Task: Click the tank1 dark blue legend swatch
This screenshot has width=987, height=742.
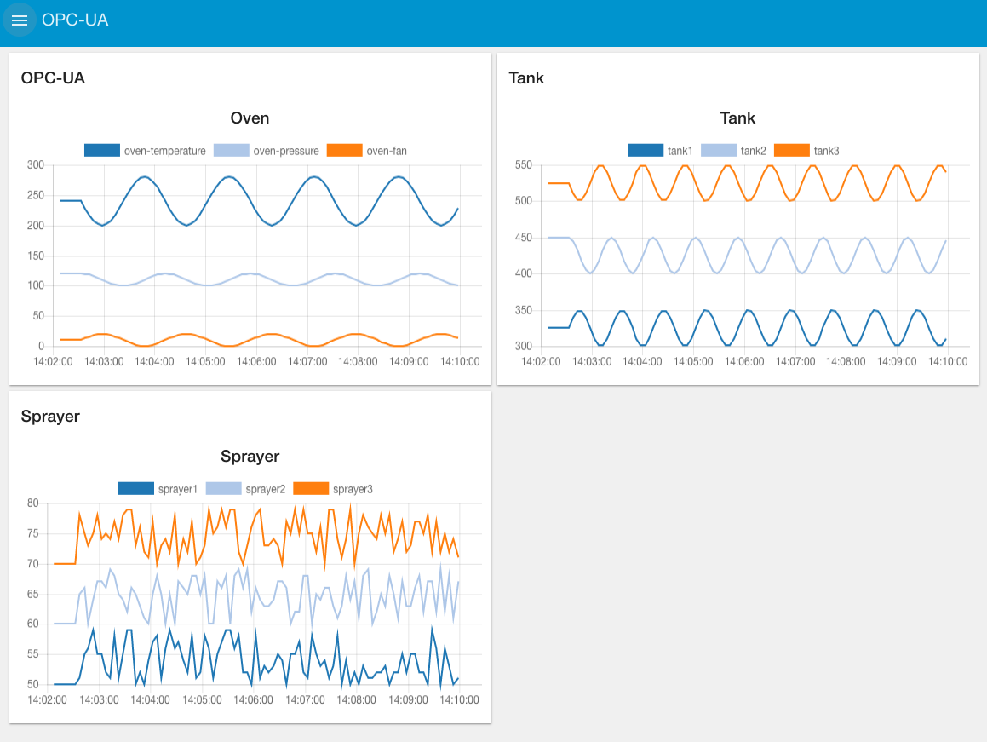Action: click(645, 151)
